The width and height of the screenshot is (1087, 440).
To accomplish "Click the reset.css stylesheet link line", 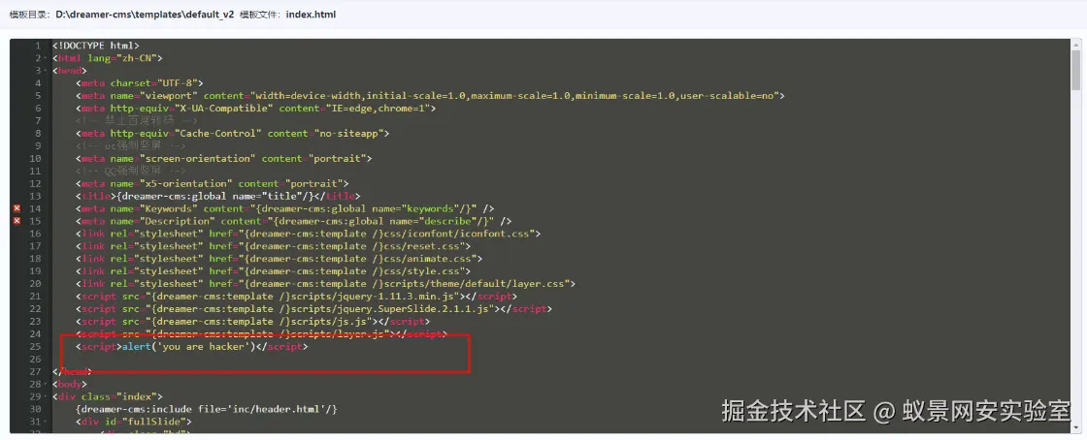I will pyautogui.click(x=273, y=245).
